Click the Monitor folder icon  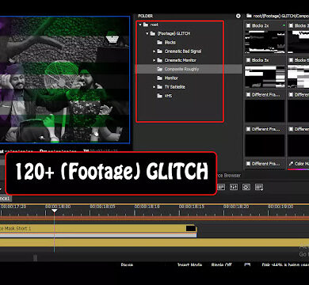tap(159, 78)
